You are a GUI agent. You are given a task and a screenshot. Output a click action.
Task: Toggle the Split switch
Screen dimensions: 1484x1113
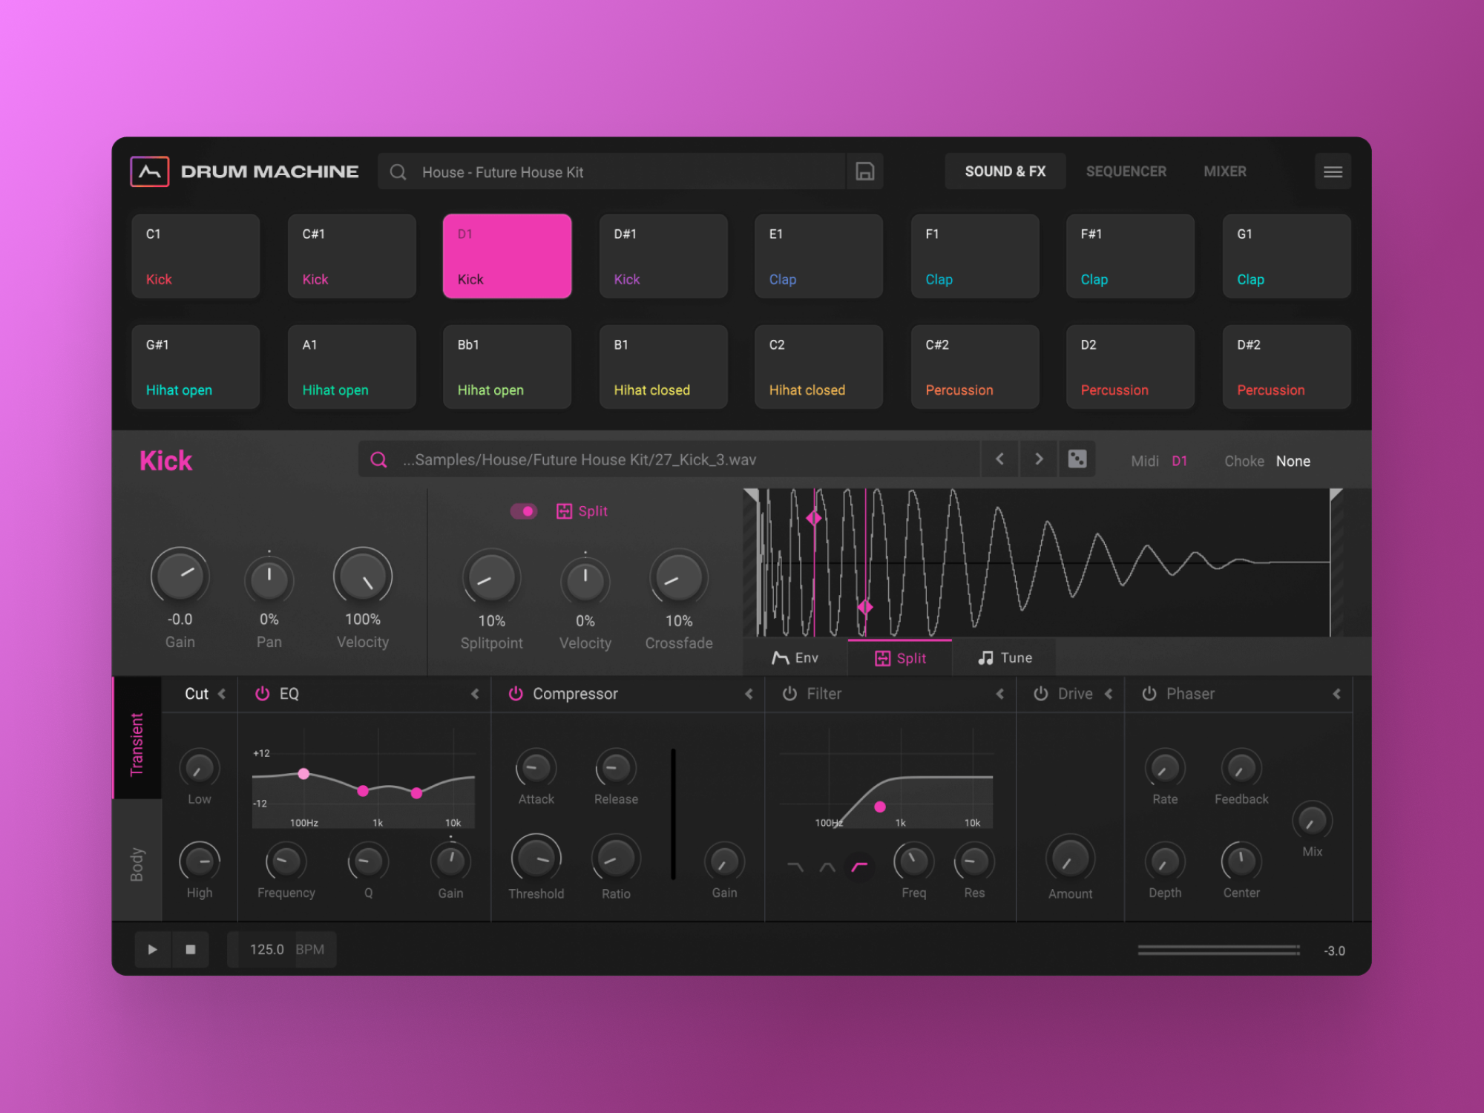coord(523,511)
